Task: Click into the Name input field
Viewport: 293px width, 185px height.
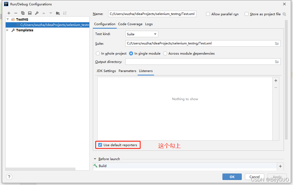Action: [x=152, y=14]
